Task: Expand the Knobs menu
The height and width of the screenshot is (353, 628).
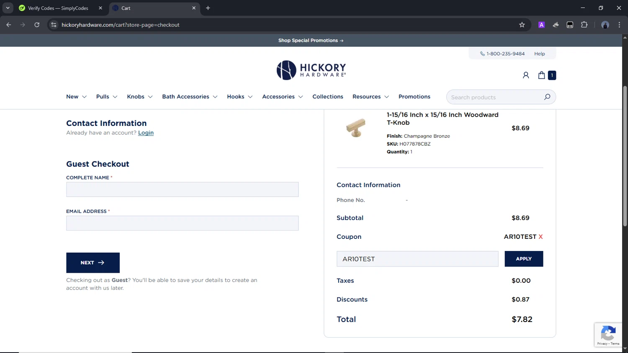Action: coord(140,97)
